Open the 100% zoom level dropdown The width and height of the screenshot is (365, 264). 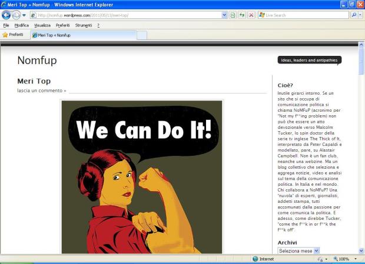356,259
